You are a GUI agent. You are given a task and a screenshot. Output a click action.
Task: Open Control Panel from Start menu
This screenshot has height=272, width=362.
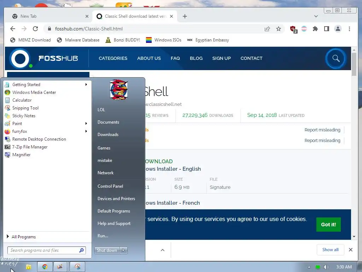coord(110,186)
